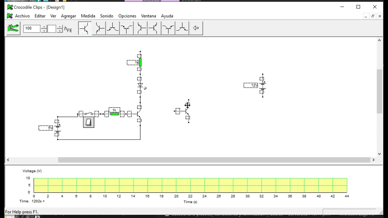Viewport: 388px width, 218px height.
Task: Click the document crocodile icon beside Archivo
Action: pyautogui.click(x=10, y=16)
